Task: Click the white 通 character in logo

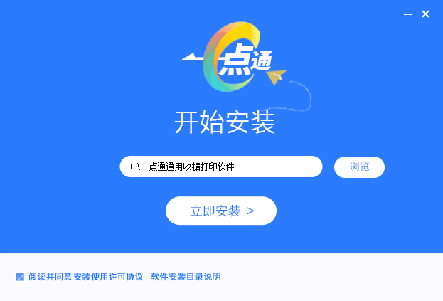Action: [x=262, y=60]
